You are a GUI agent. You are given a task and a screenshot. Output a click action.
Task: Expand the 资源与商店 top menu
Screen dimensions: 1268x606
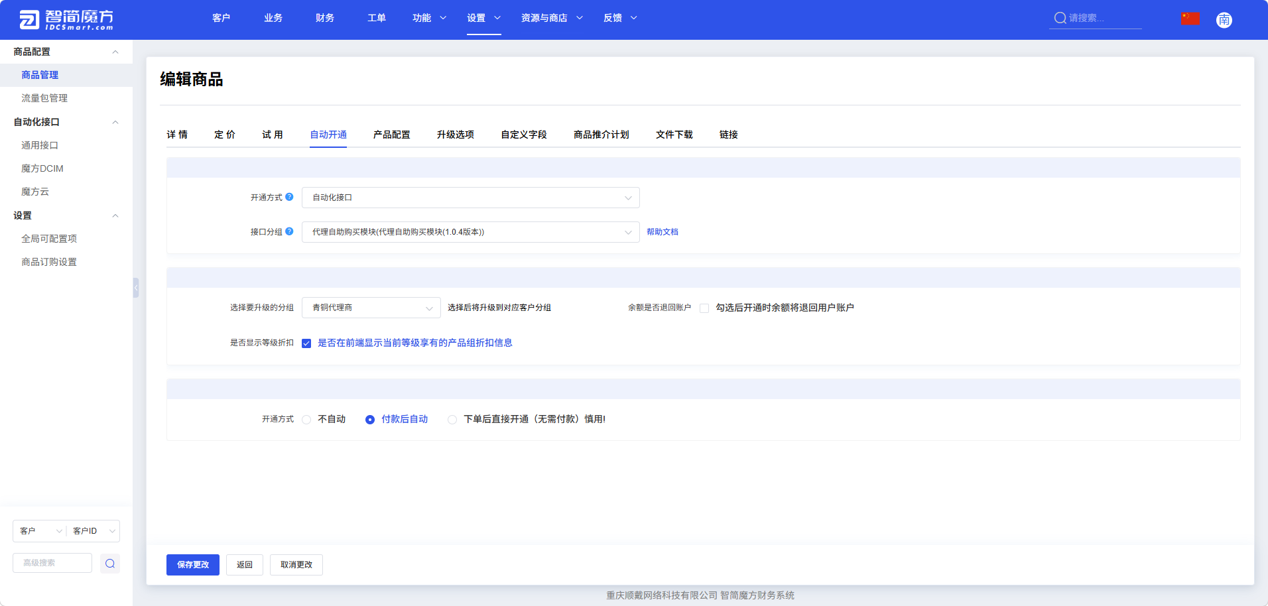[x=552, y=18]
